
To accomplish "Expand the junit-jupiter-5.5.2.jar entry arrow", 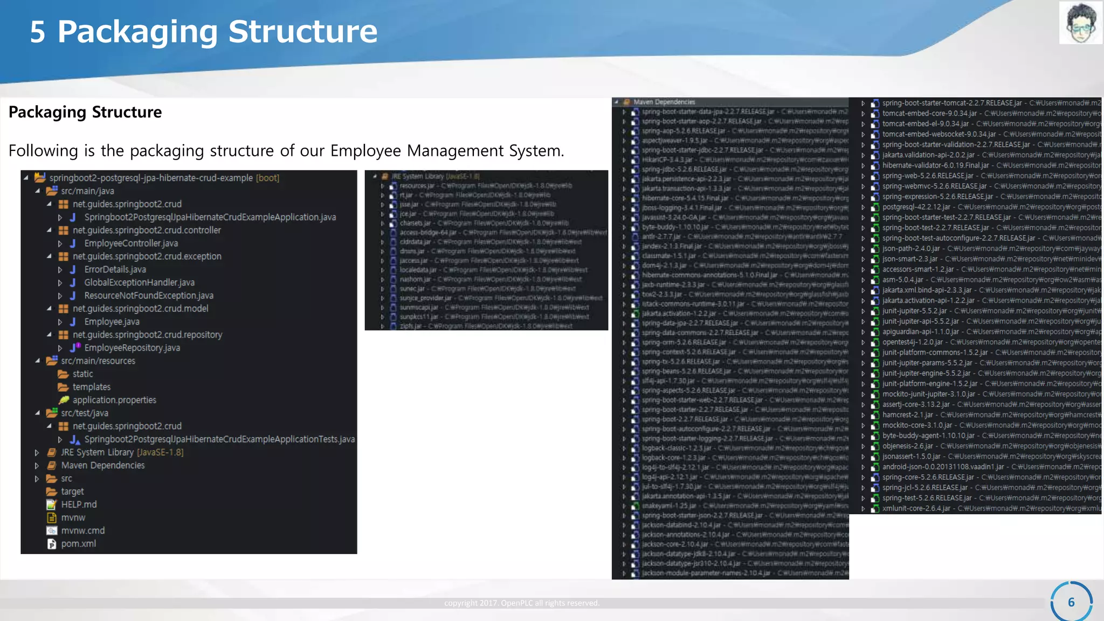I will [863, 312].
